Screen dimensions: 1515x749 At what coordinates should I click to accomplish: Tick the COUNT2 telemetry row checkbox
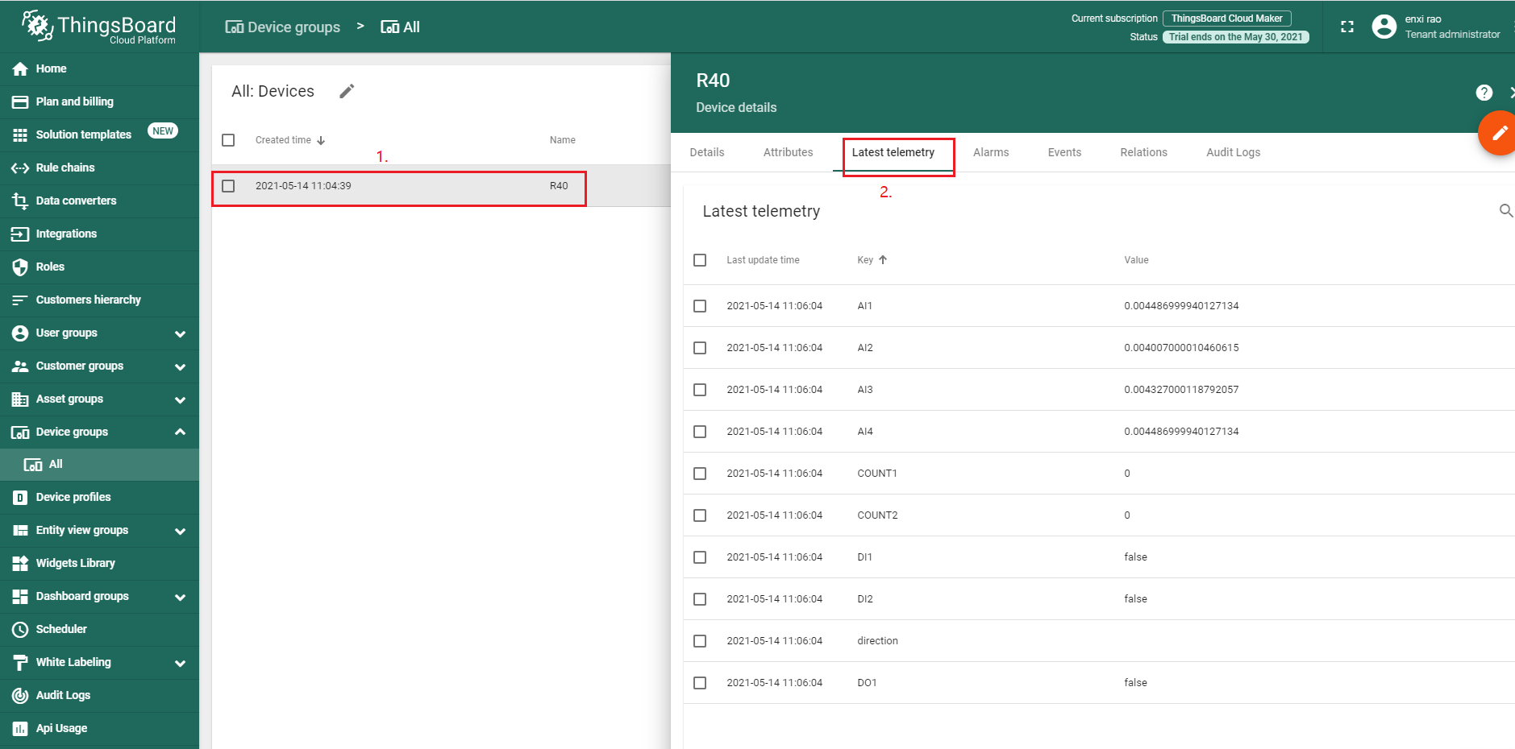point(700,515)
